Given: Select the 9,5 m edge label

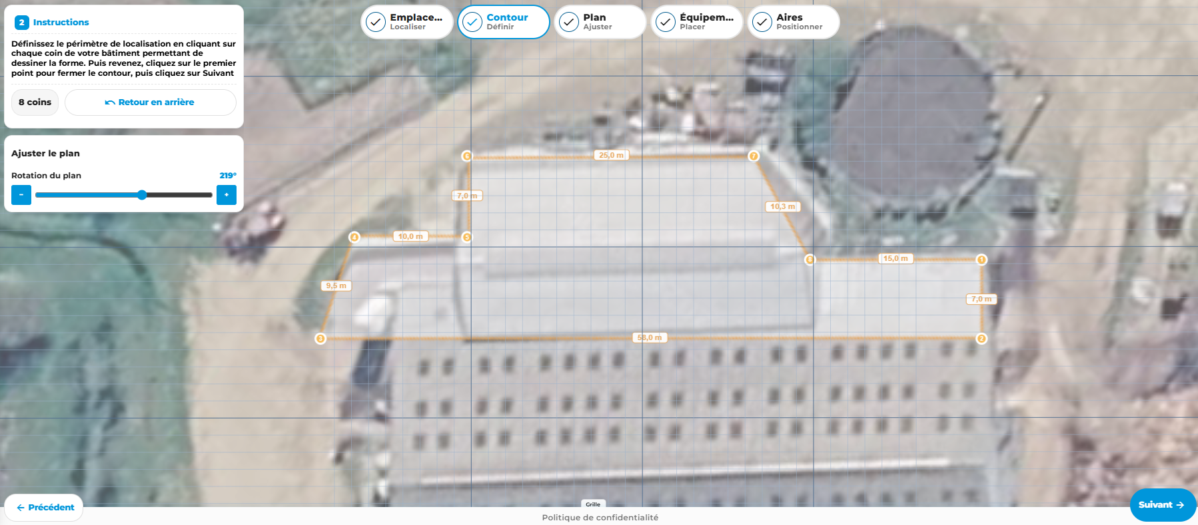Looking at the screenshot, I should click(x=336, y=286).
